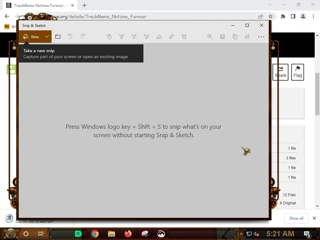
Task: Click the 5:21 AM clock
Action: (x=280, y=234)
